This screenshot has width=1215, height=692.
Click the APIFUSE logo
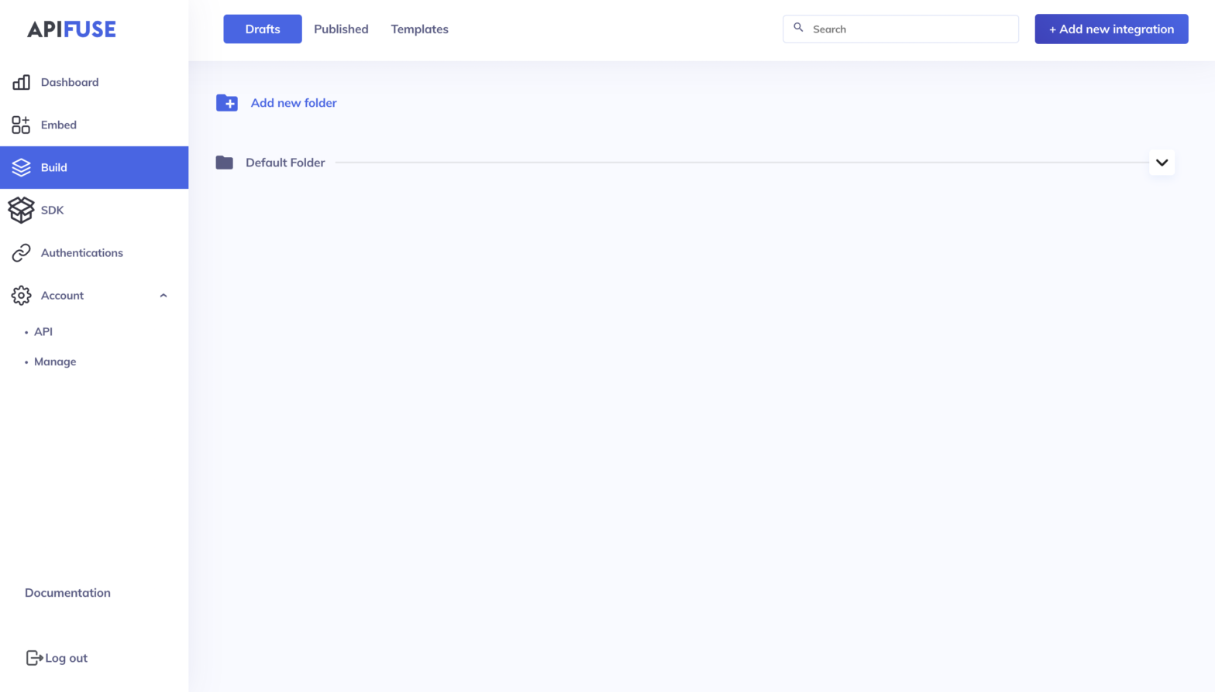click(x=71, y=29)
